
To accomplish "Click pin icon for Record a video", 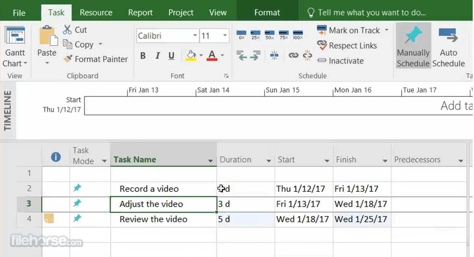I will pos(77,188).
